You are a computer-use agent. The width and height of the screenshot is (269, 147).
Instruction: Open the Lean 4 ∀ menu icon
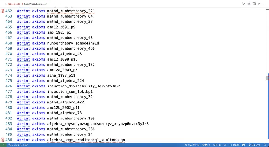(244, 4)
